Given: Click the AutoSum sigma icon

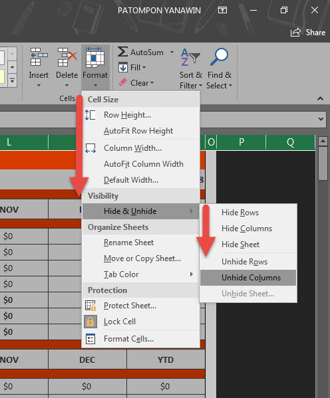Looking at the screenshot, I should [122, 52].
